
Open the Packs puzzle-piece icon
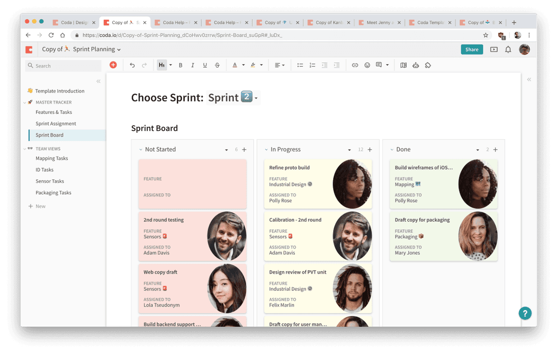tap(428, 65)
